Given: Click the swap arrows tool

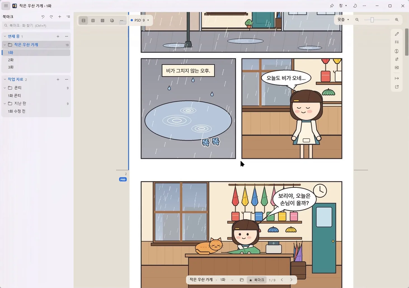Looking at the screenshot, I should (397, 59).
